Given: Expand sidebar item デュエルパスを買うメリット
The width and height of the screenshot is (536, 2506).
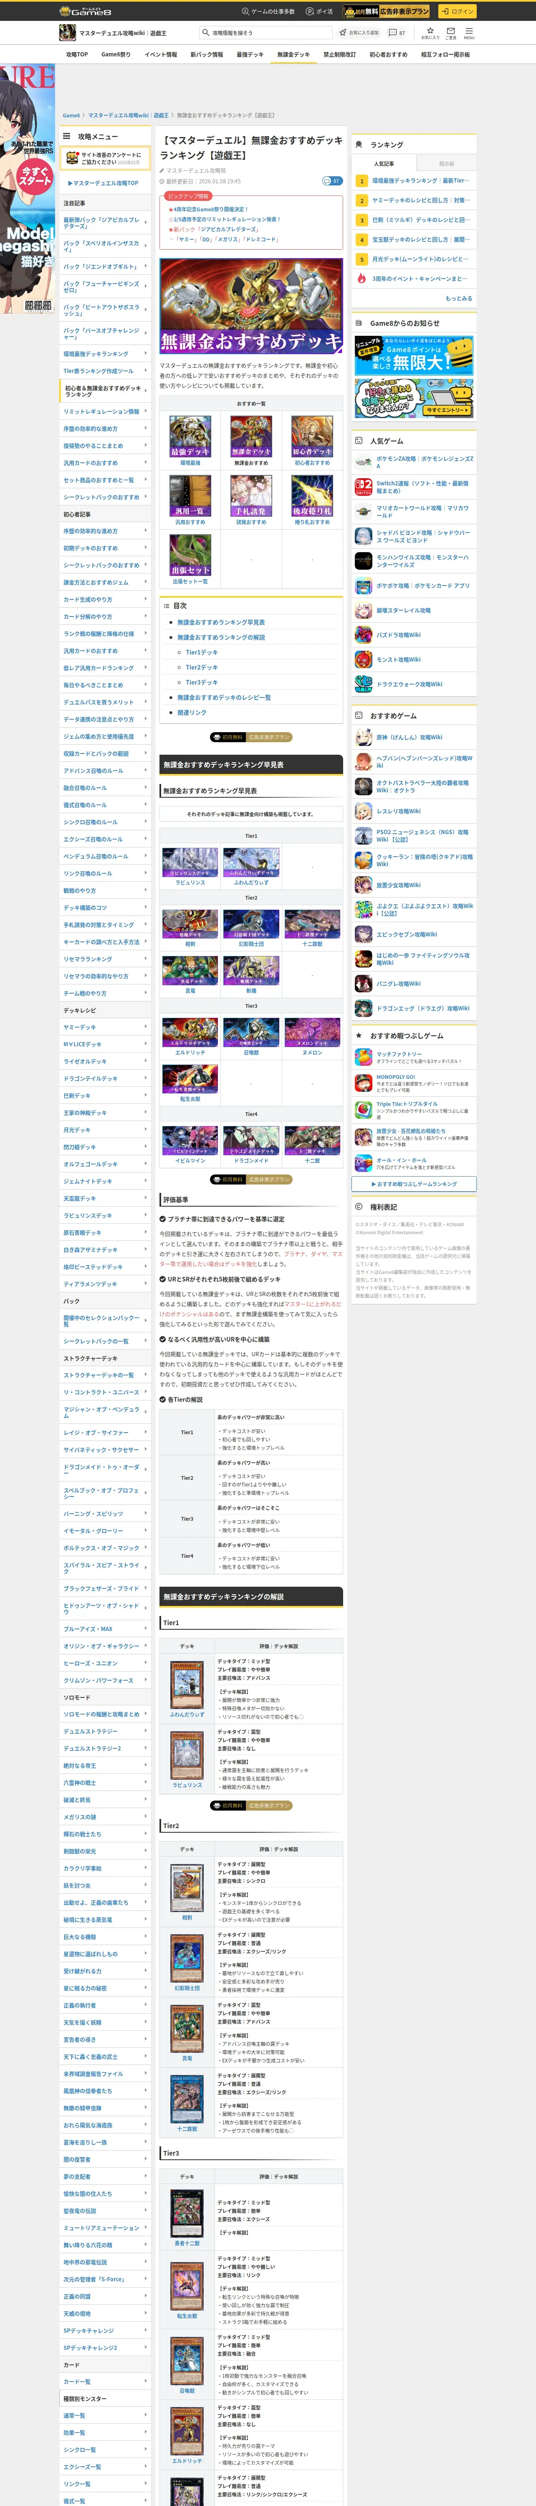Looking at the screenshot, I should 105,703.
